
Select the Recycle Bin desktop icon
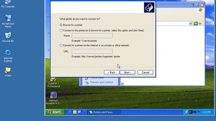pyautogui.click(x=8, y=37)
